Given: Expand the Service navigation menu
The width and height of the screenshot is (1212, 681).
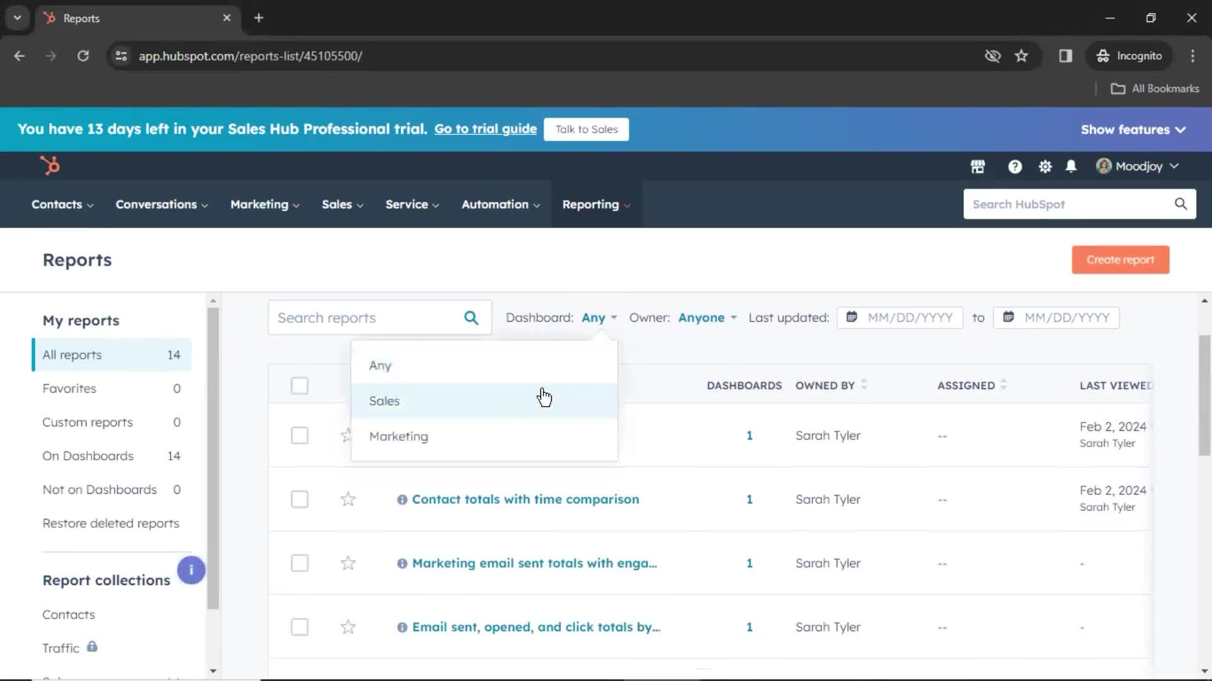Looking at the screenshot, I should tap(412, 204).
